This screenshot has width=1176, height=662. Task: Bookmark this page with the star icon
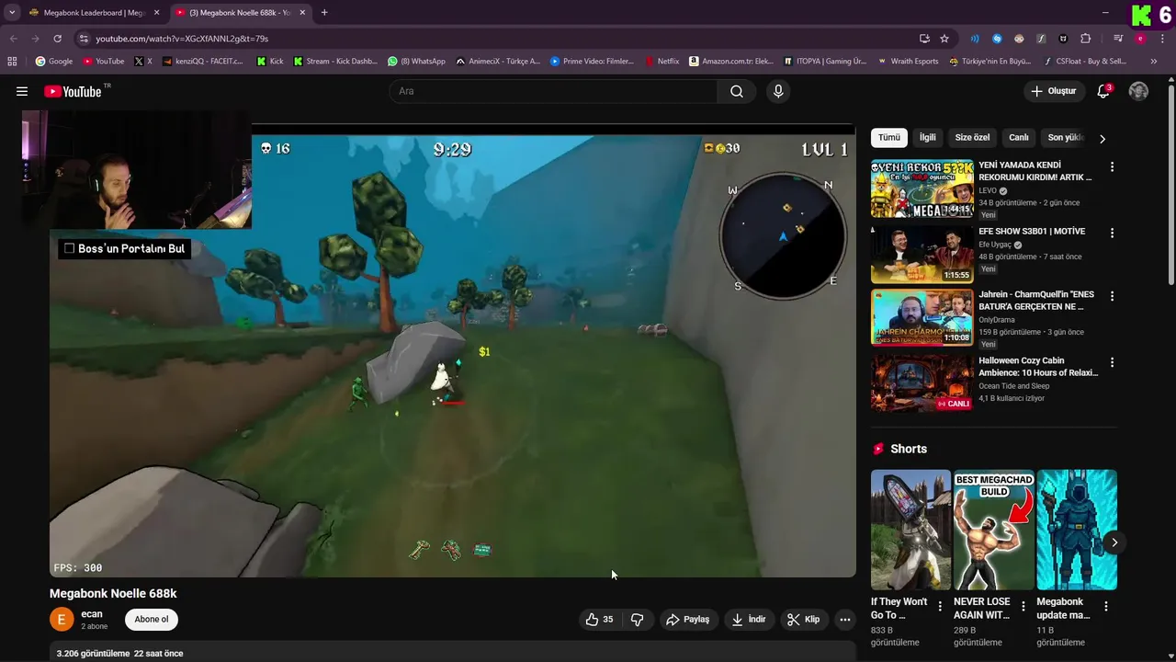tap(944, 39)
